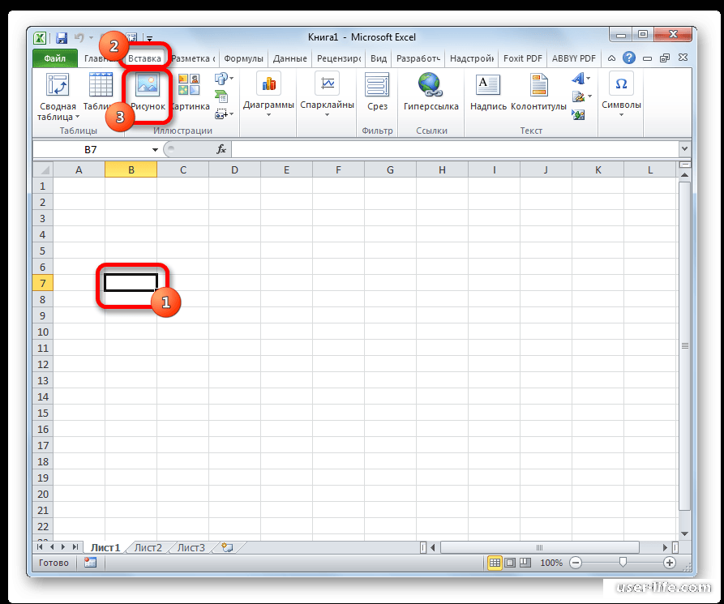Zoom out with minus button

[x=576, y=563]
